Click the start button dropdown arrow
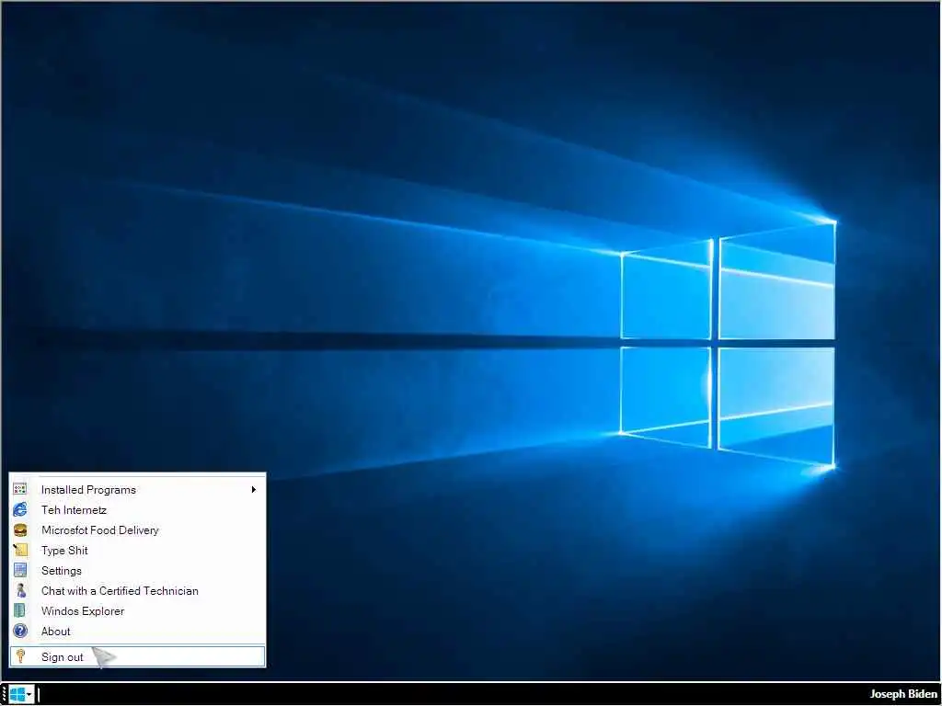Viewport: 942px width, 706px height. (x=29, y=695)
